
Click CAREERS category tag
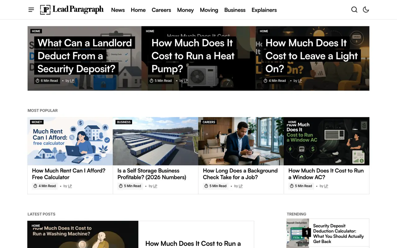click(x=209, y=122)
